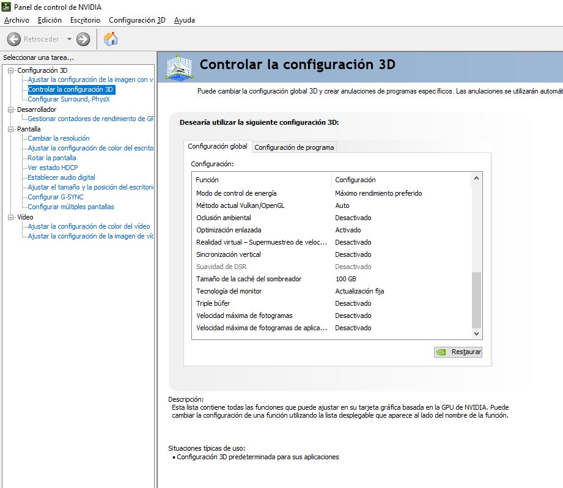Click the Función column header
The width and height of the screenshot is (563, 488).
click(x=262, y=180)
